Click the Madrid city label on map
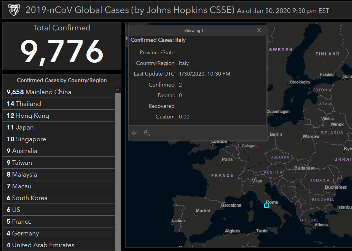352x251 pixels. pos(203,211)
